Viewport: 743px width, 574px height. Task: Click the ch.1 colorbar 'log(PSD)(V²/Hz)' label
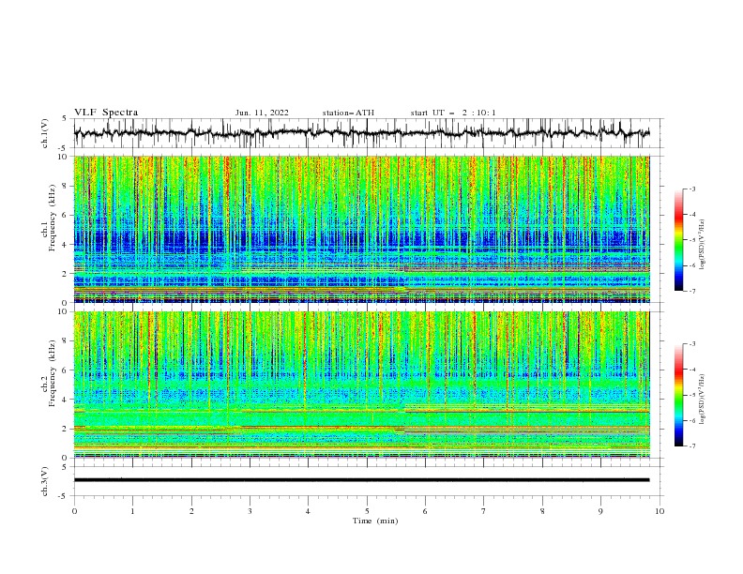[x=702, y=245]
